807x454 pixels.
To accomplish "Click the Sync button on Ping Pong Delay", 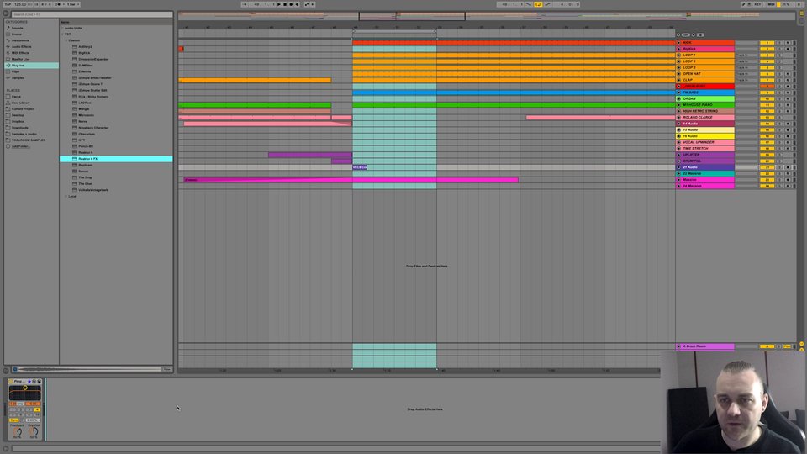I will [13, 420].
